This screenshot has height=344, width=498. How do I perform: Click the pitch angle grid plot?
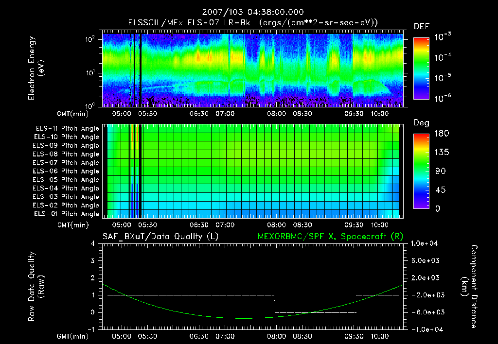pos(253,172)
